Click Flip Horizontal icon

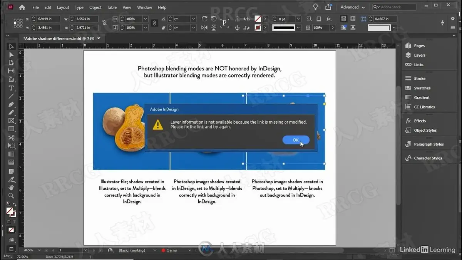click(204, 28)
